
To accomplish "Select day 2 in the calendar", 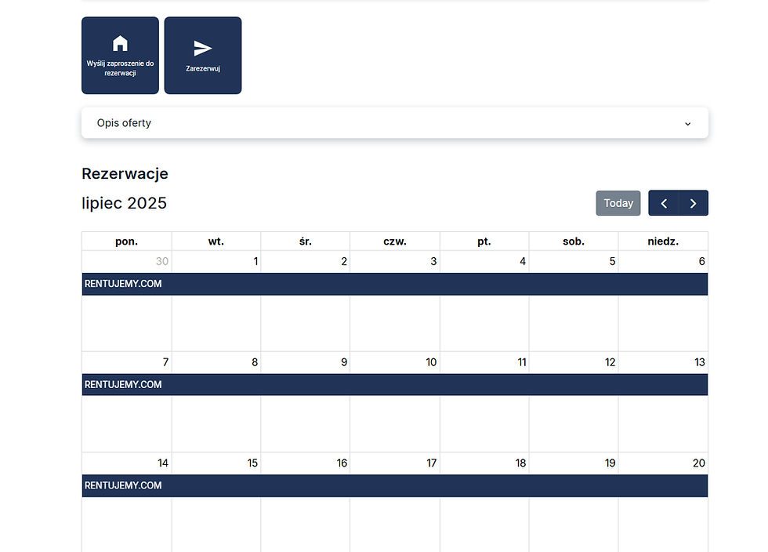I will [344, 261].
